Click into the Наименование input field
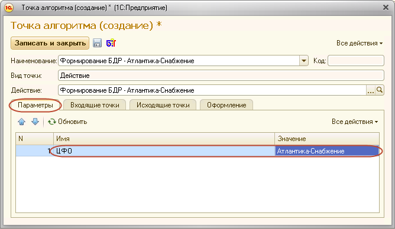395x229 pixels. click(179, 61)
